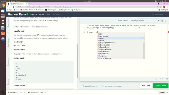Viewport: 169px width, 95px height.
Task: Open editor settings three-dot menu
Action: tap(166, 21)
